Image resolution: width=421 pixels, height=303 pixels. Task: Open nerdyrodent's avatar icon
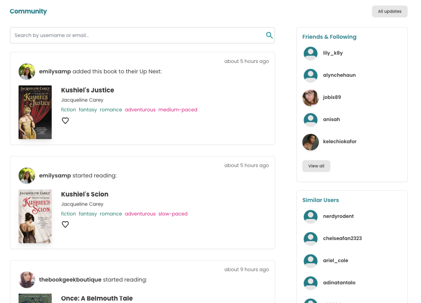coord(310,217)
